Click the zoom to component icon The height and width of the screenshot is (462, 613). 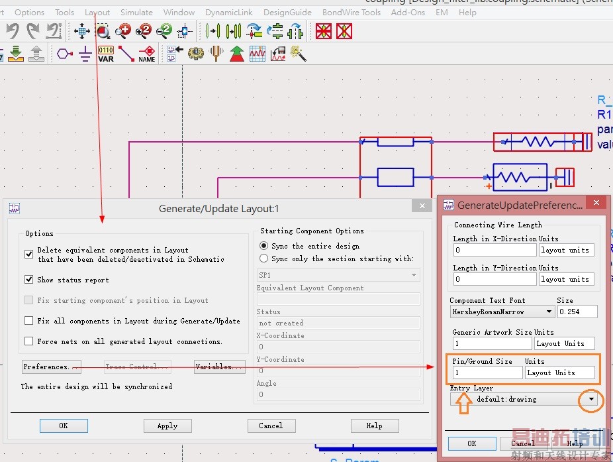[x=184, y=31]
